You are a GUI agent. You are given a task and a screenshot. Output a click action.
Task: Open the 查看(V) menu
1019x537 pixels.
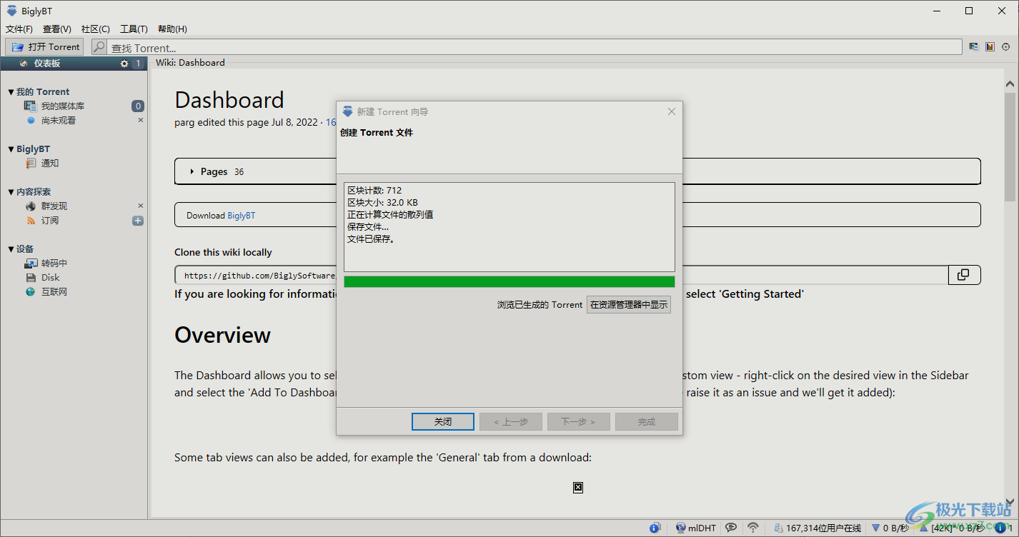pos(57,29)
